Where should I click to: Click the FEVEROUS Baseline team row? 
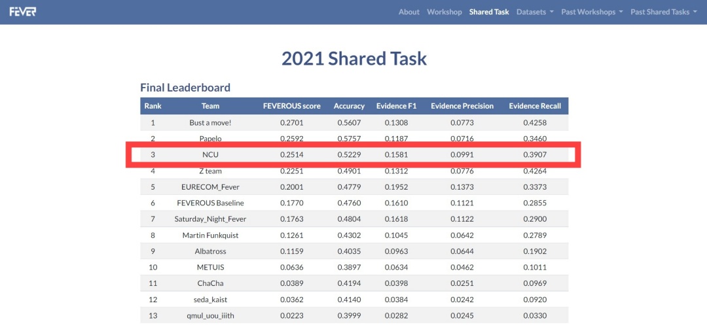pyautogui.click(x=210, y=203)
